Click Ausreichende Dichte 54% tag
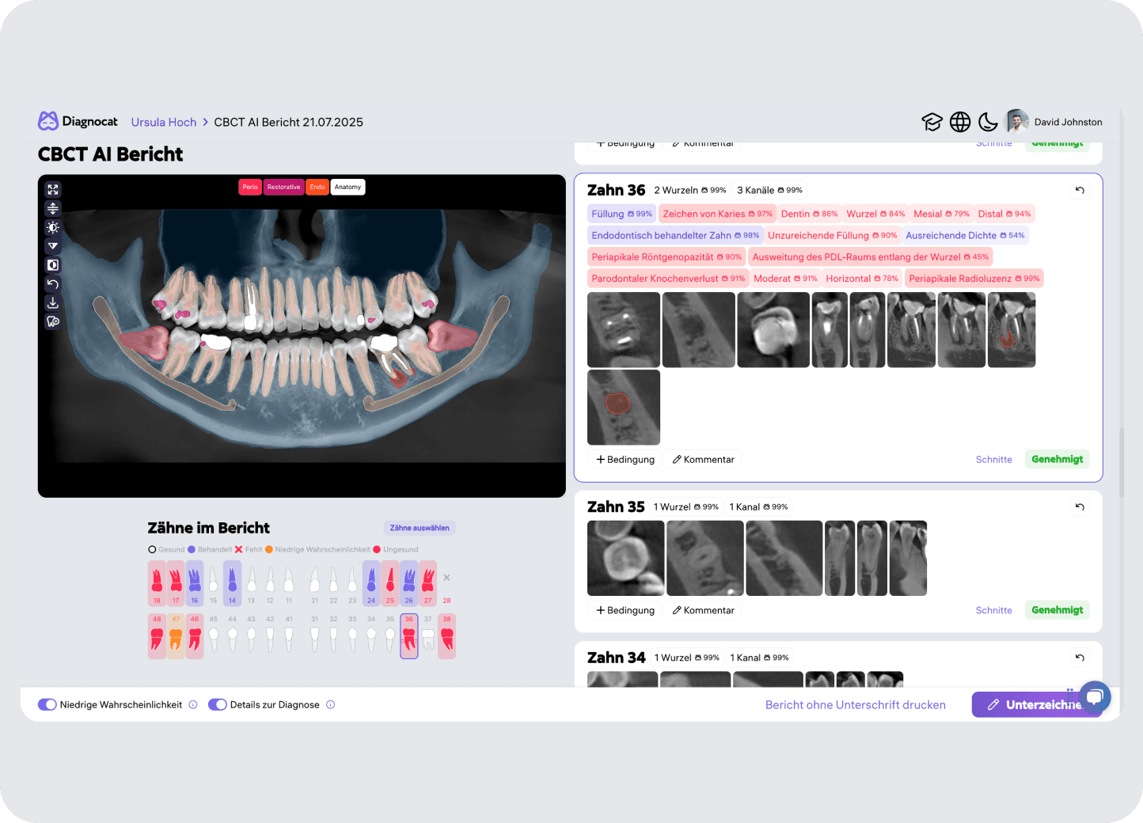 965,235
